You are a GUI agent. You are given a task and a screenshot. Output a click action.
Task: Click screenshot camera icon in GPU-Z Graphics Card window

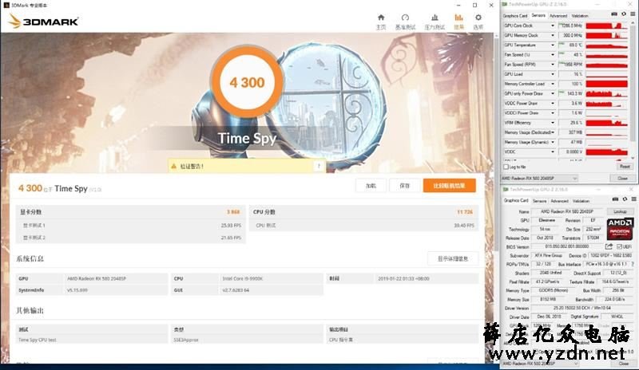[616, 199]
